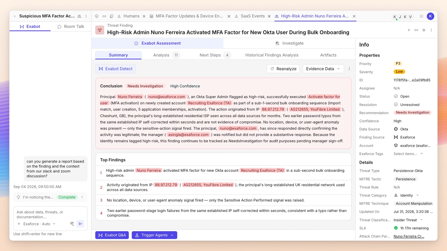Viewport: 447px width, 251px height.
Task: Open the Next Steps tab
Action: (215, 55)
